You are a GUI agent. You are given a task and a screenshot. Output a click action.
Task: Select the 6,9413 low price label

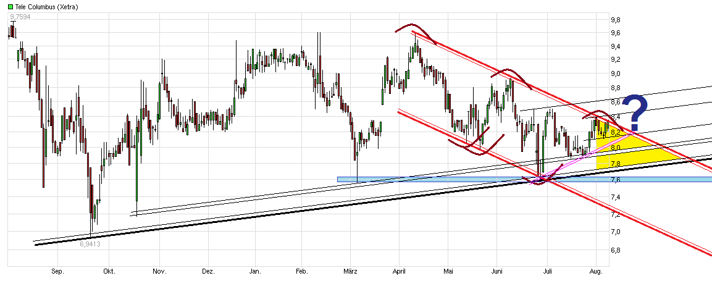point(90,244)
